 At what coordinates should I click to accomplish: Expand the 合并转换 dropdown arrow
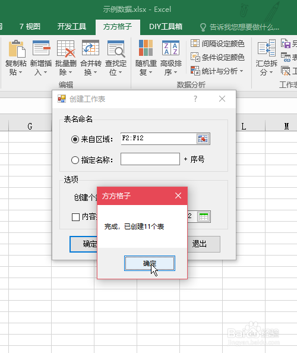tap(95, 73)
